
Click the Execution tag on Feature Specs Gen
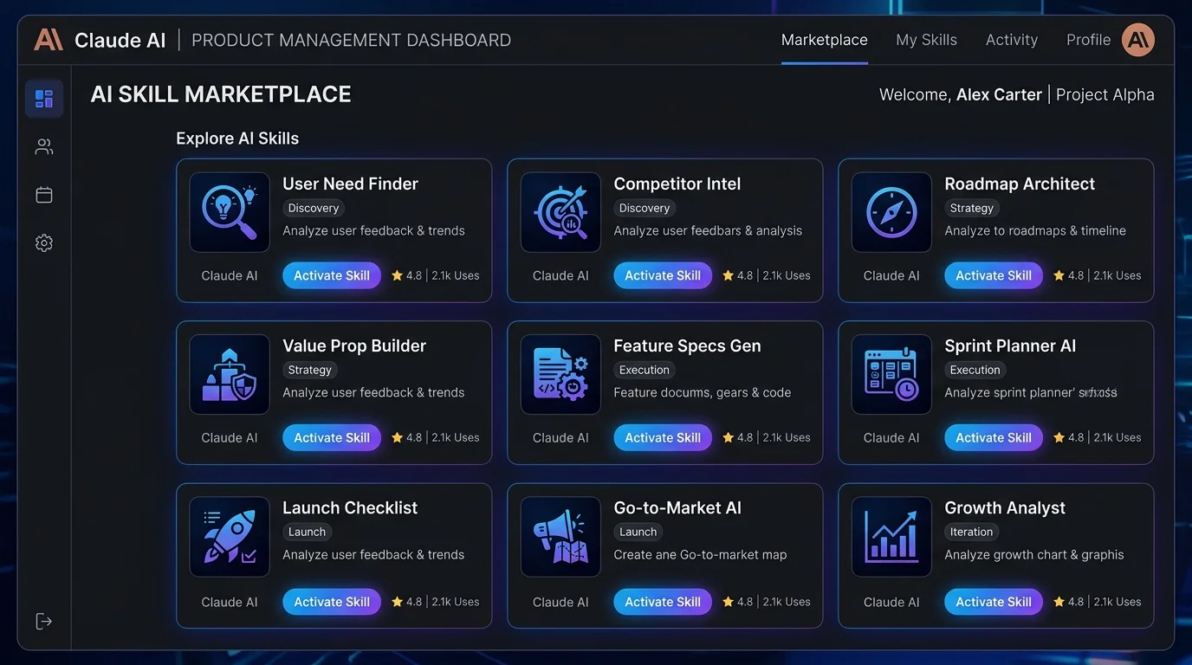pyautogui.click(x=645, y=370)
